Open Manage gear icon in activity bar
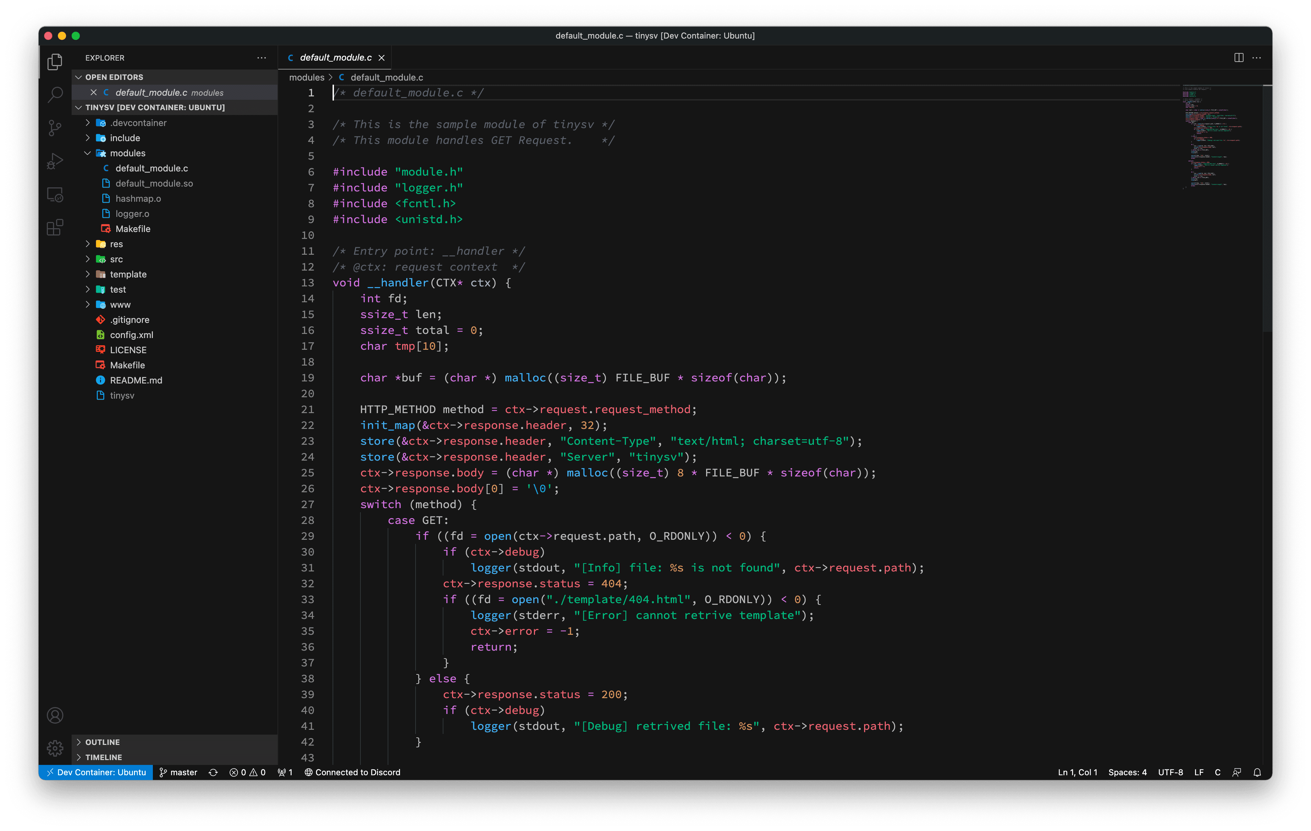Screen dimensions: 1311x831 55,748
